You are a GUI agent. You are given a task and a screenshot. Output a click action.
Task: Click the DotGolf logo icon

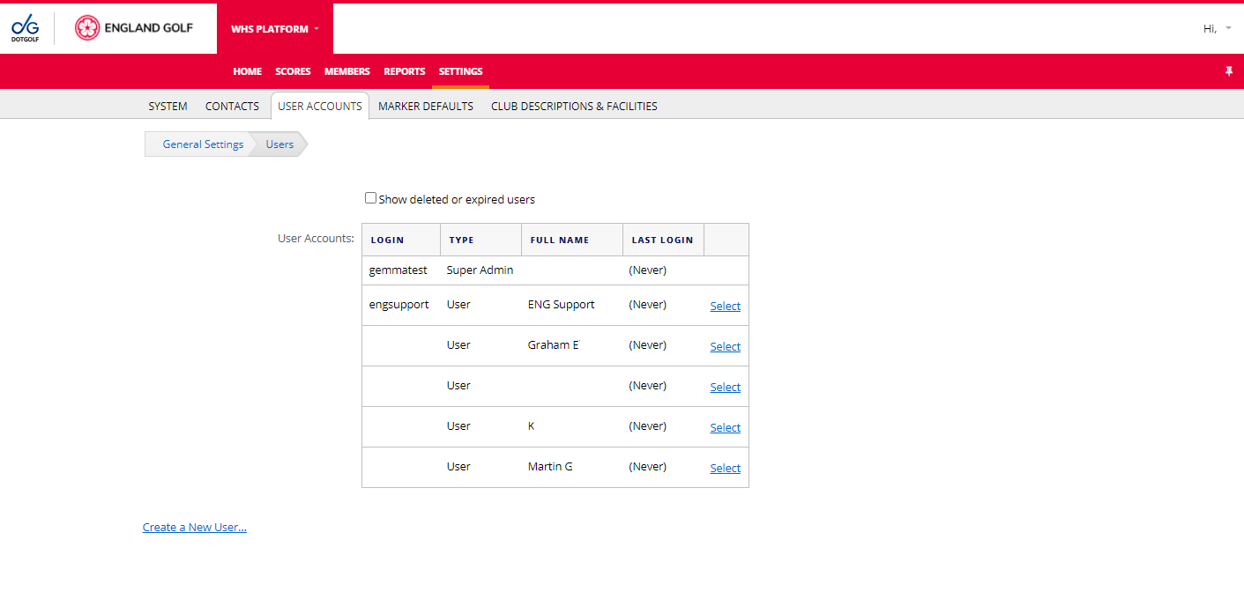point(25,28)
